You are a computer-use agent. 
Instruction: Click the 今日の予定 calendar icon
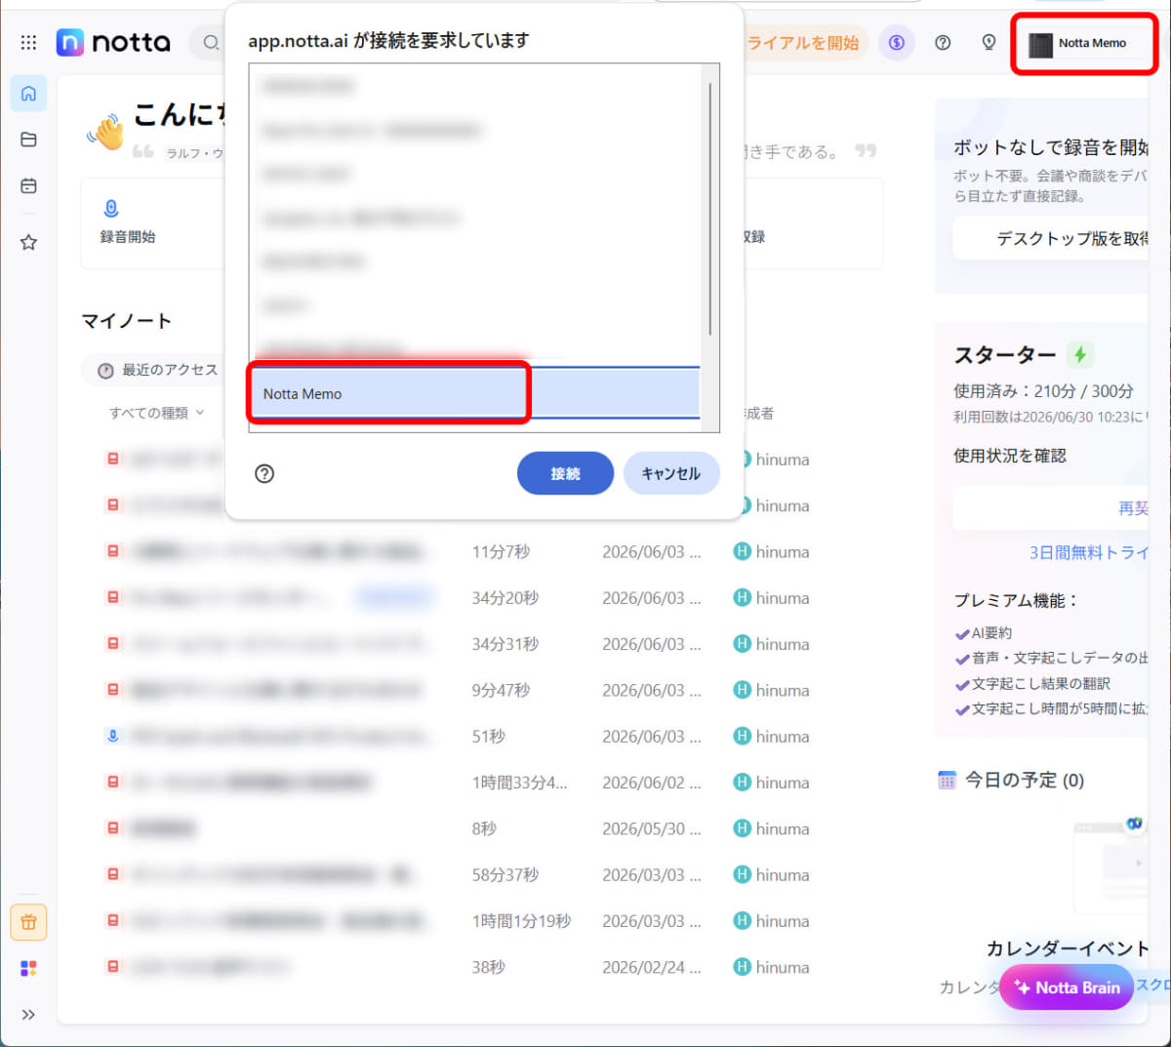(x=947, y=780)
